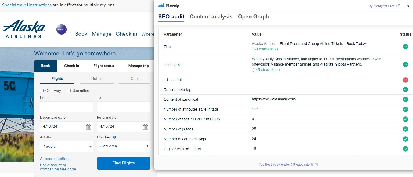
Task: Click external link icon next to rate it
Action: 316,164
